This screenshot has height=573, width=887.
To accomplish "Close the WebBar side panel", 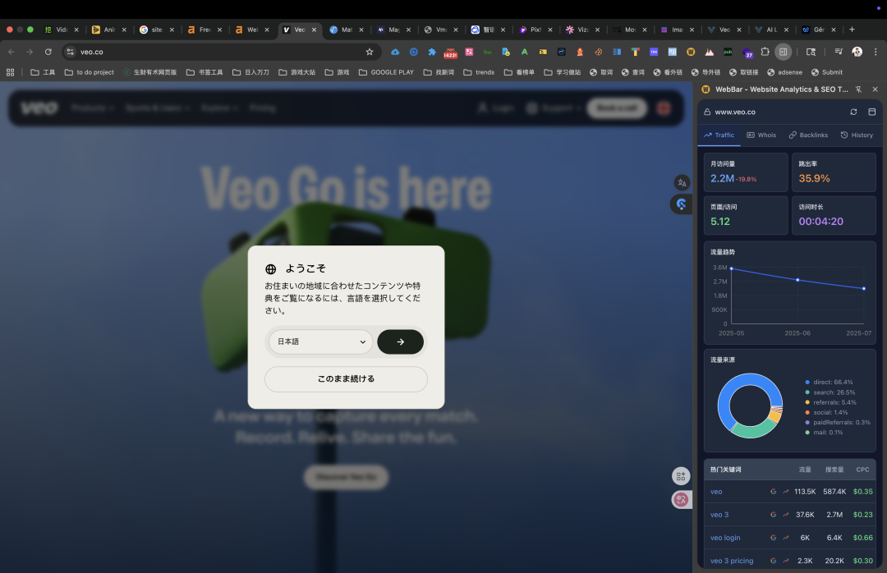I will pyautogui.click(x=875, y=89).
